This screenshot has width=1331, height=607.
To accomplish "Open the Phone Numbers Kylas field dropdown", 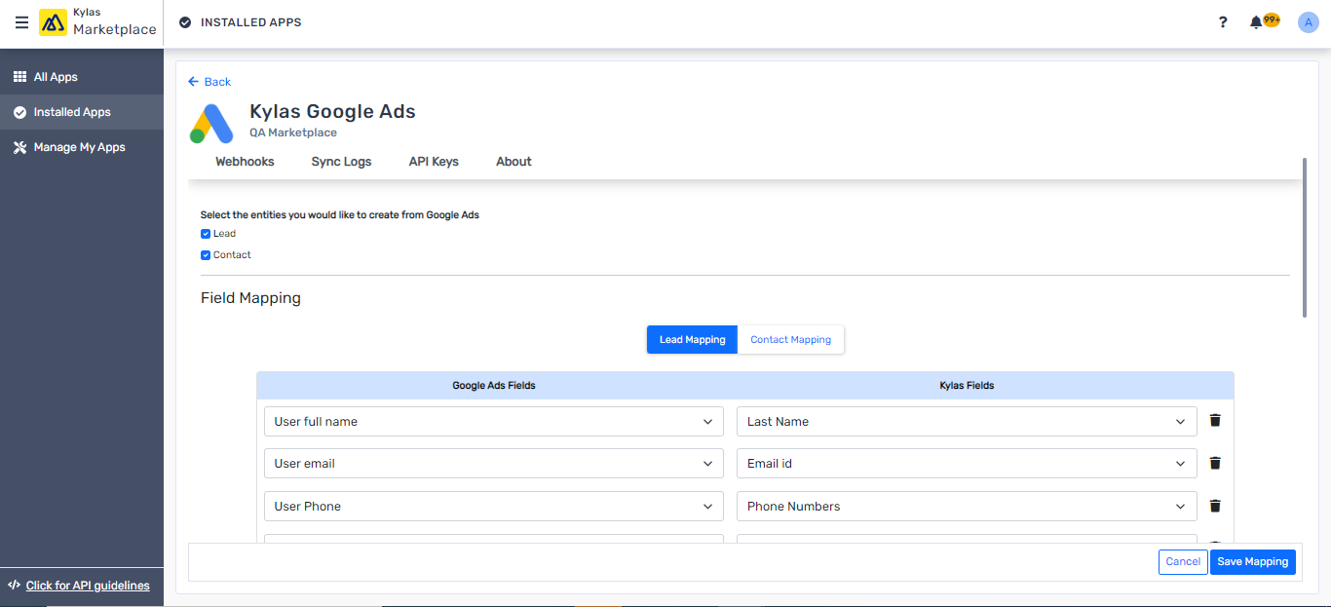I will [x=967, y=507].
